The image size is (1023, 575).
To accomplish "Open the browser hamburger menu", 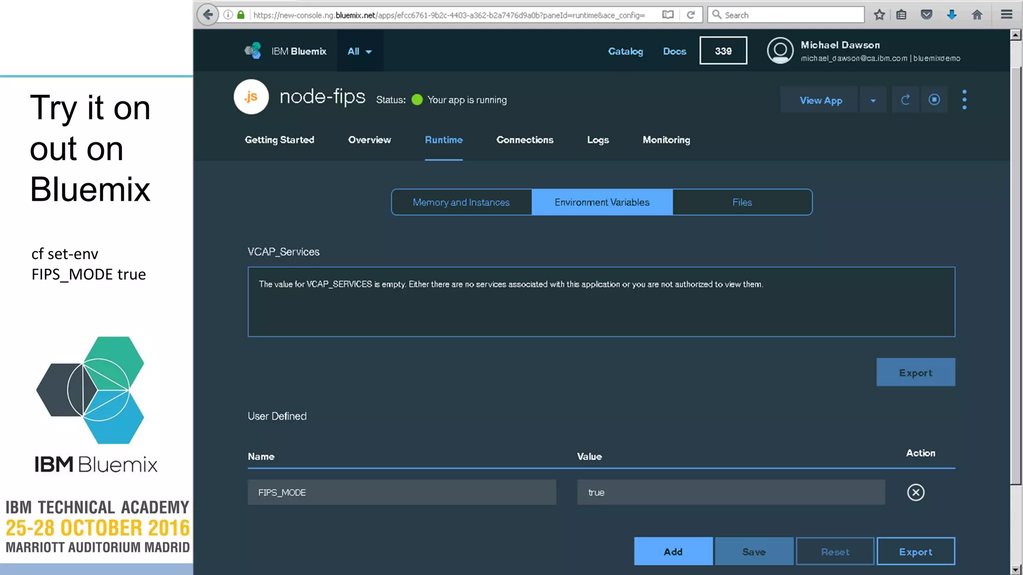I will tap(1007, 15).
